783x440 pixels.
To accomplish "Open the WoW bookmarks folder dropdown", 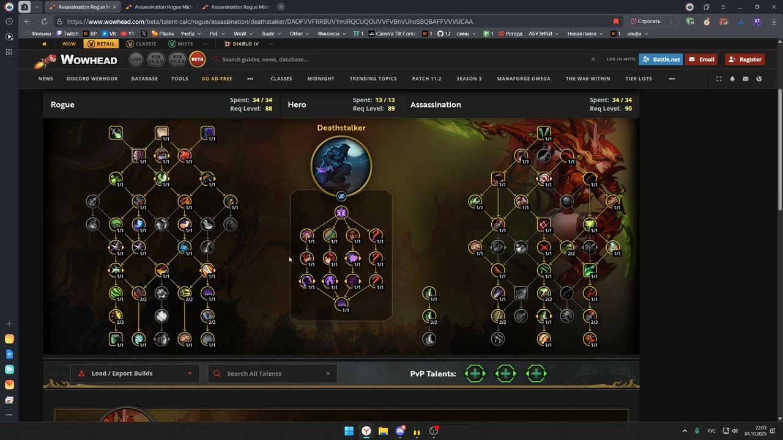I will coord(242,34).
